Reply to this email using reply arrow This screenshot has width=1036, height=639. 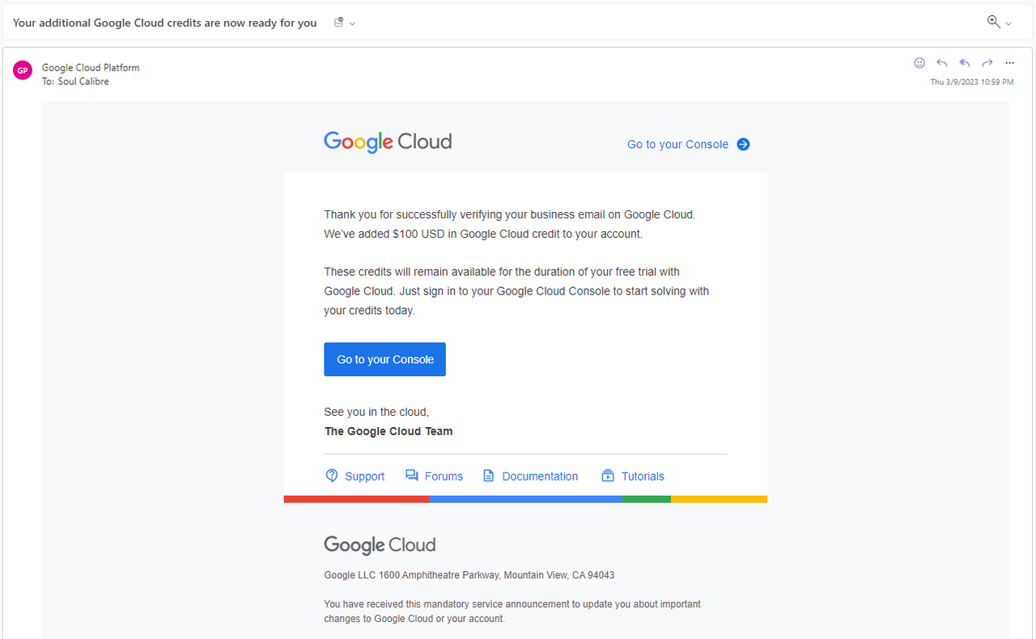(x=942, y=63)
